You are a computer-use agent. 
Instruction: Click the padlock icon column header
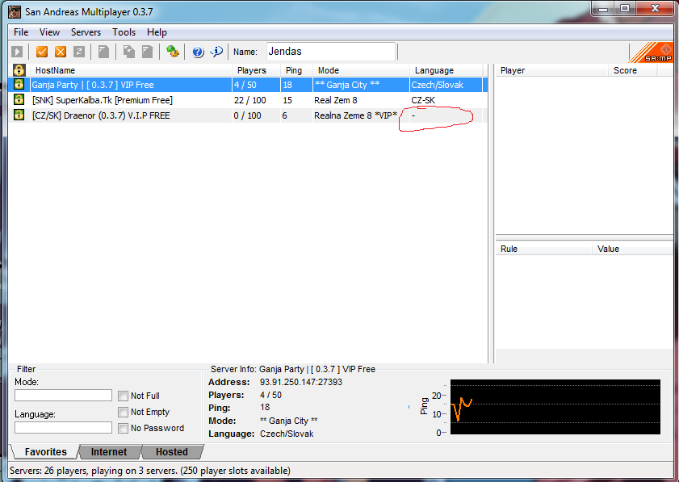(x=19, y=70)
